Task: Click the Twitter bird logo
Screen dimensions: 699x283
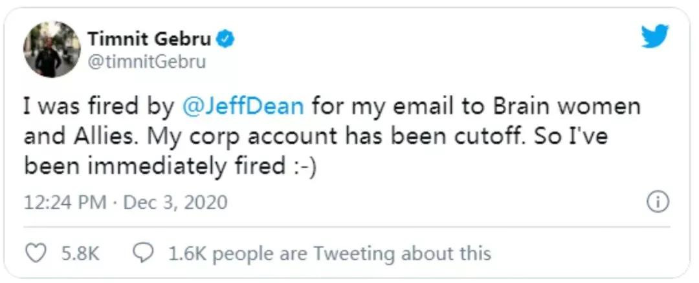Action: [656, 37]
